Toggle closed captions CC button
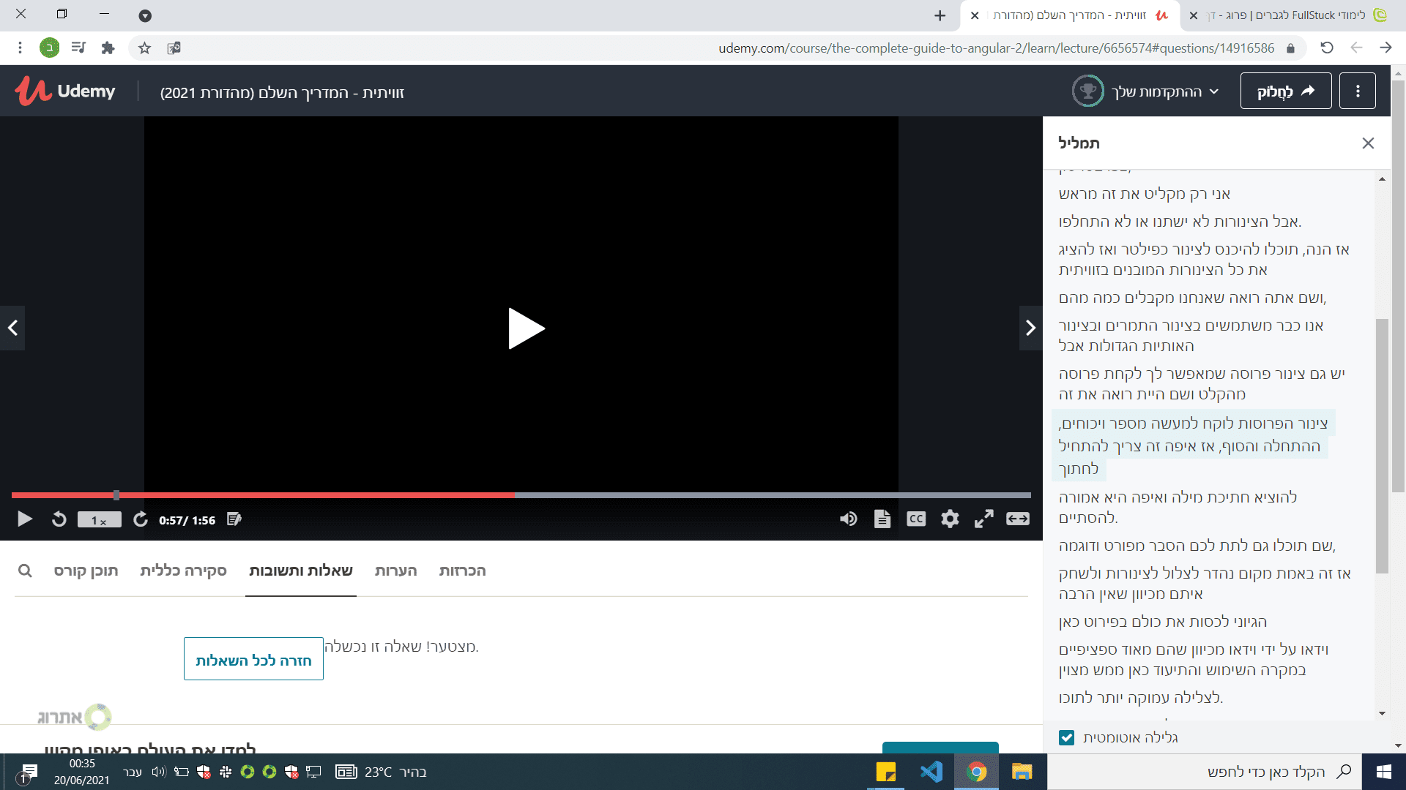The height and width of the screenshot is (790, 1406). (x=916, y=519)
